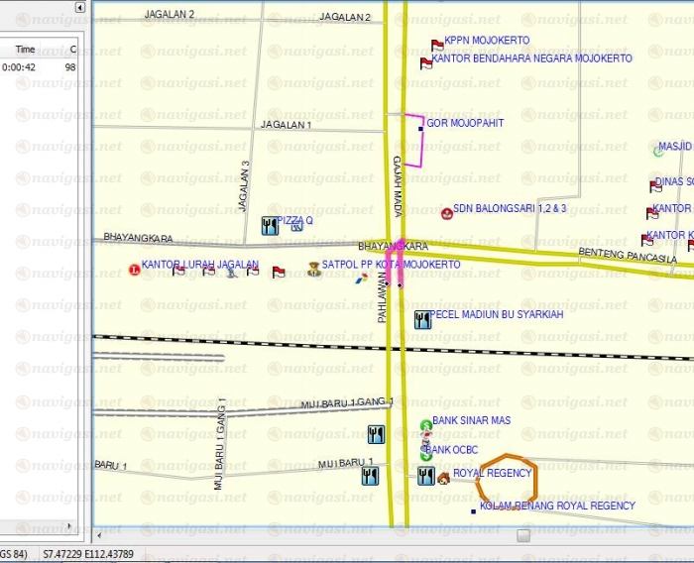Select Kantor Bendahara Negara flag icon

426,63
